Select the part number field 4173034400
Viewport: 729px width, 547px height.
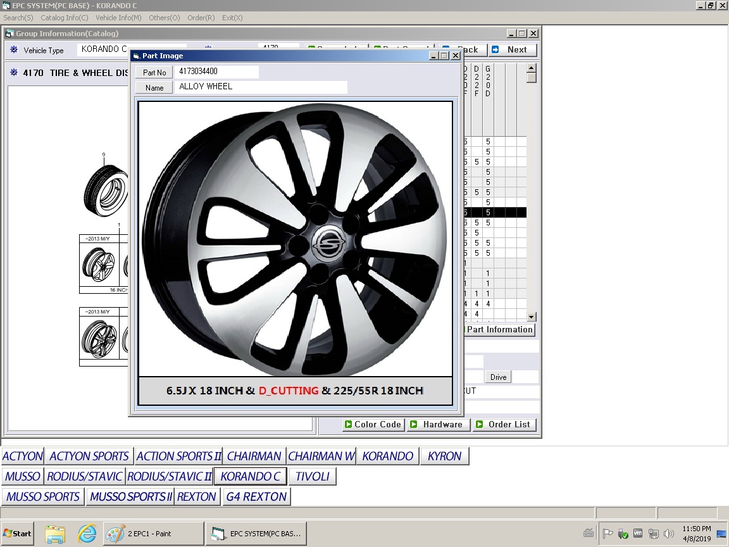[x=216, y=72]
